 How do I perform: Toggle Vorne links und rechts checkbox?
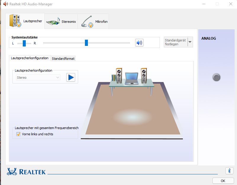tap(18, 134)
